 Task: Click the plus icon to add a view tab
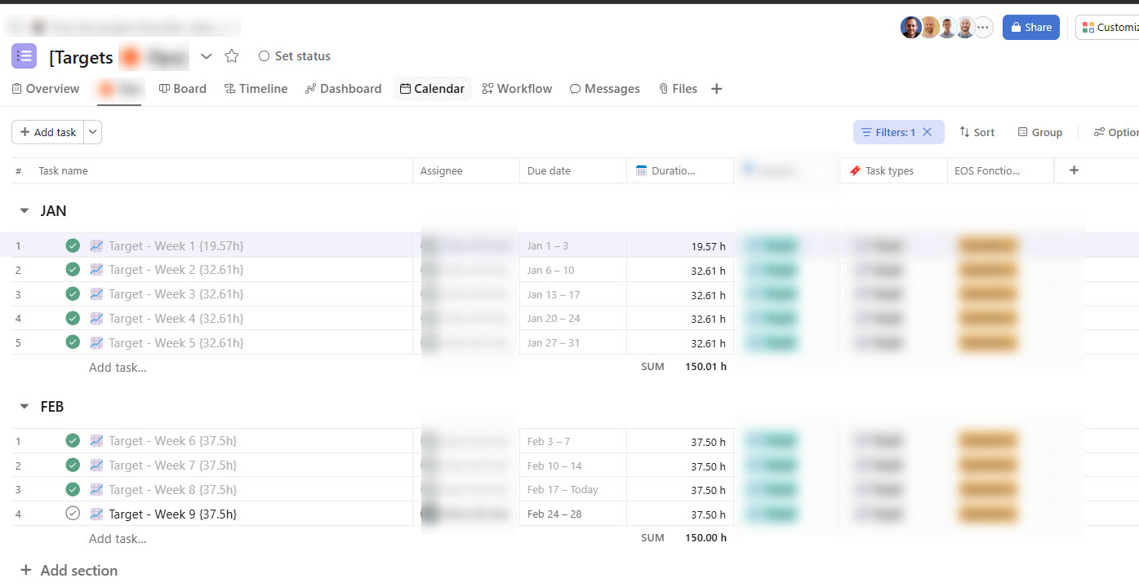pos(716,88)
